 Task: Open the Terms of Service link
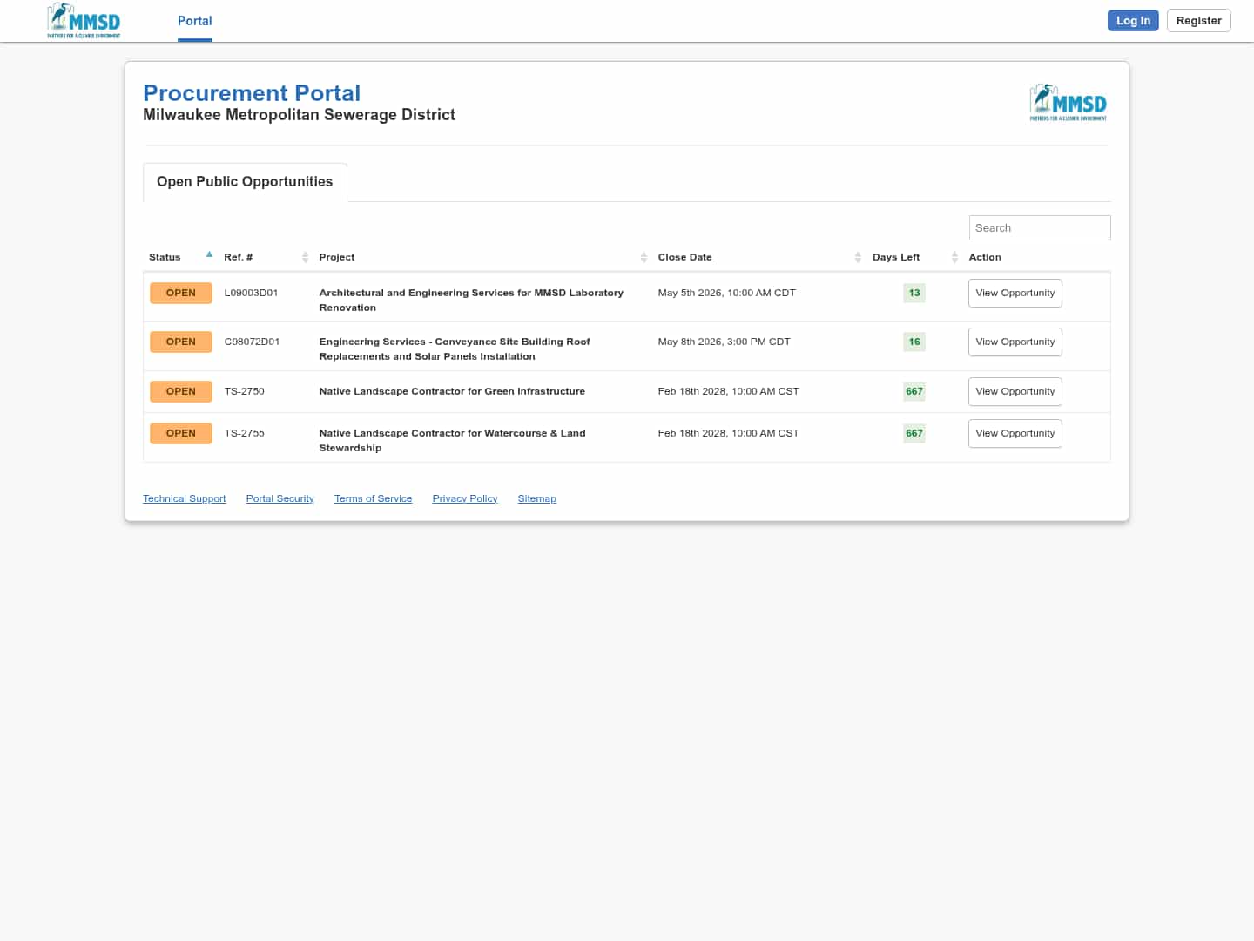[373, 499]
